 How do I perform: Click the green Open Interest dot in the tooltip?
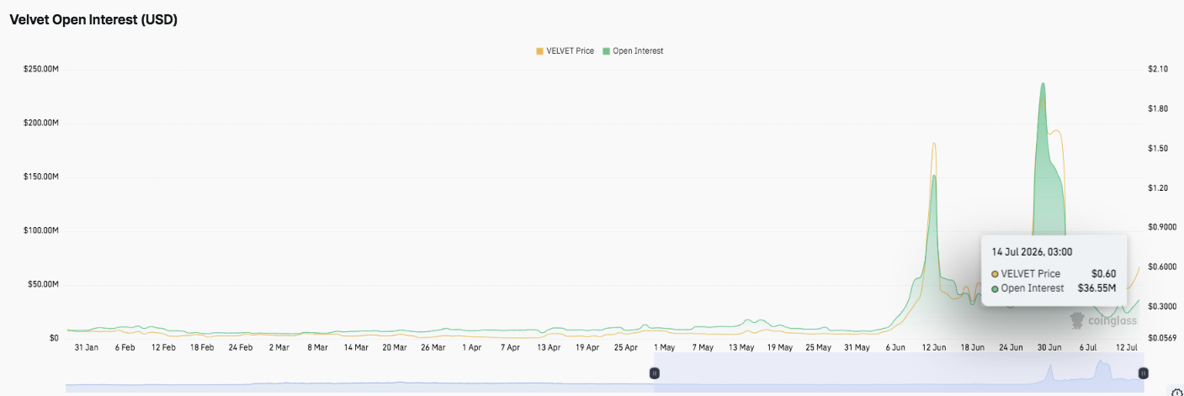[996, 288]
